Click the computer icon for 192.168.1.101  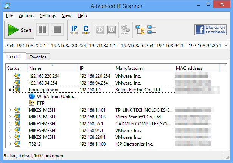click(17, 110)
